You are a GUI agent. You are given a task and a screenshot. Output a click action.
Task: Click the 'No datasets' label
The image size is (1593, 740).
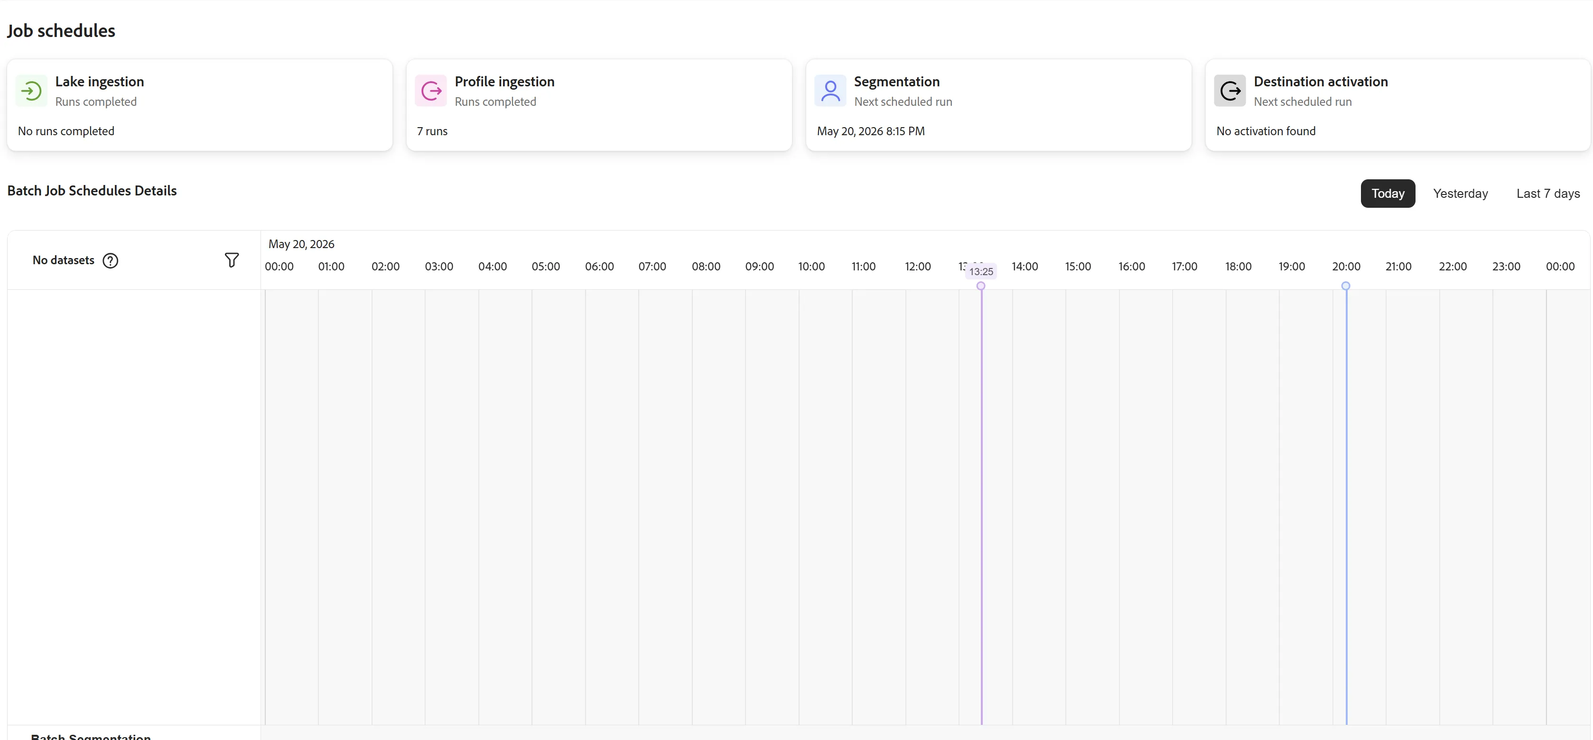tap(63, 260)
